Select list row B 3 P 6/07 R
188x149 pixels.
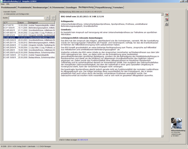[x=29, y=25]
